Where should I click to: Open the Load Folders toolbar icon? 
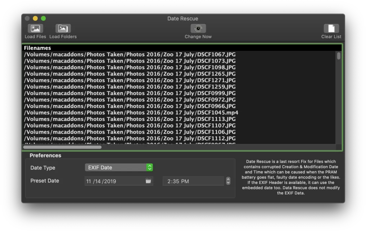coord(63,28)
